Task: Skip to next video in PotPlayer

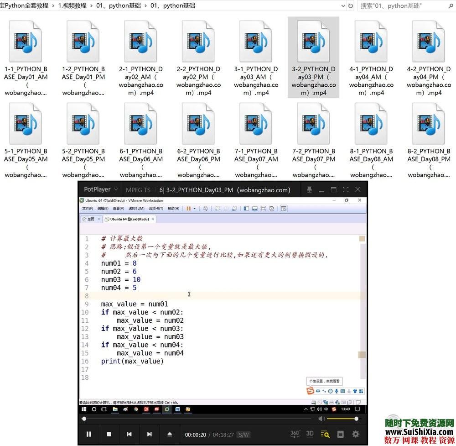Action: [150, 434]
